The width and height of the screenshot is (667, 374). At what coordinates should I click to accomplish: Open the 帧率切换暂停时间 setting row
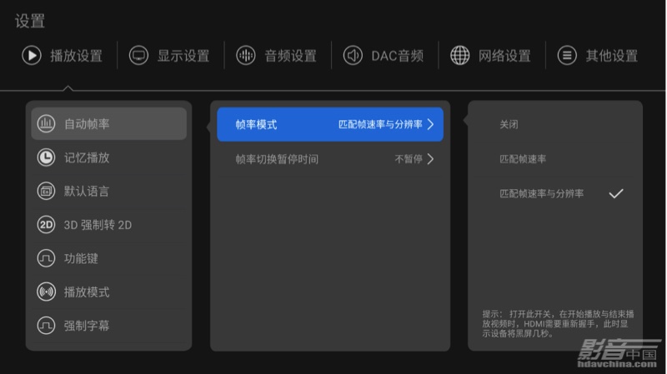(329, 159)
